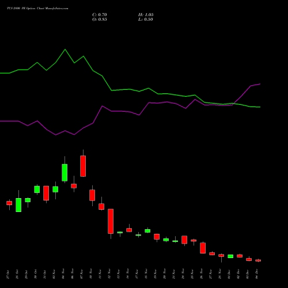Image resolution: width=288 pixels, height=288 pixels.
Task: Click the red candle above 26 Nov
Action: pyautogui.click(x=203, y=248)
